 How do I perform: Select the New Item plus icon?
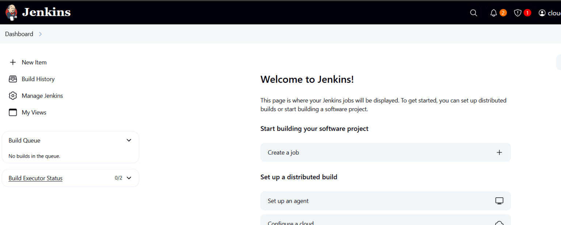click(13, 62)
